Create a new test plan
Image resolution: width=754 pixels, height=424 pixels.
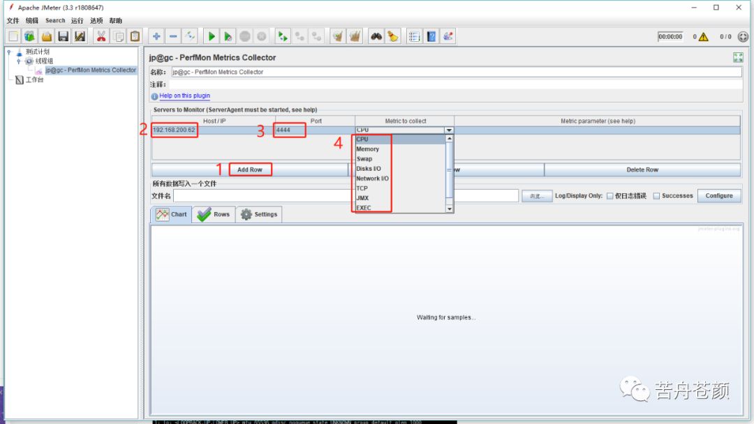click(13, 36)
